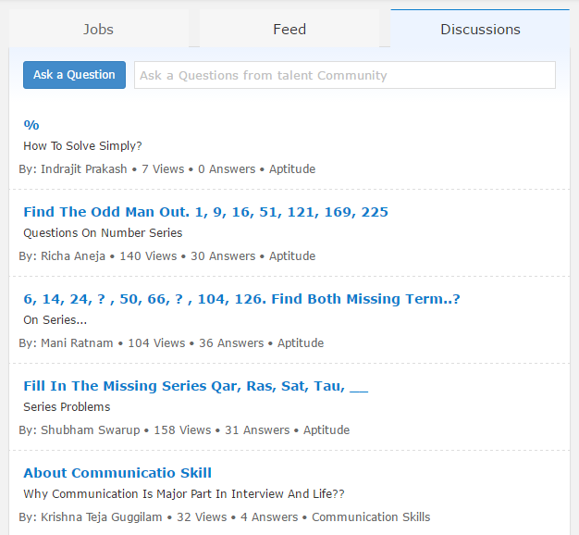Click the 32 Views count
The width and height of the screenshot is (579, 535).
tap(202, 517)
